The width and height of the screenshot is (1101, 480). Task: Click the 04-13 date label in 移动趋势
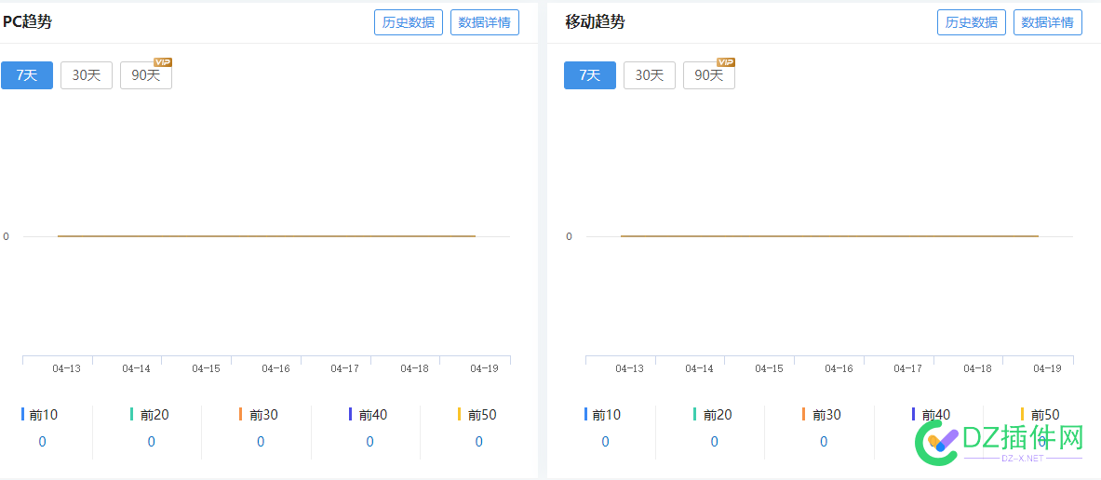click(x=629, y=368)
